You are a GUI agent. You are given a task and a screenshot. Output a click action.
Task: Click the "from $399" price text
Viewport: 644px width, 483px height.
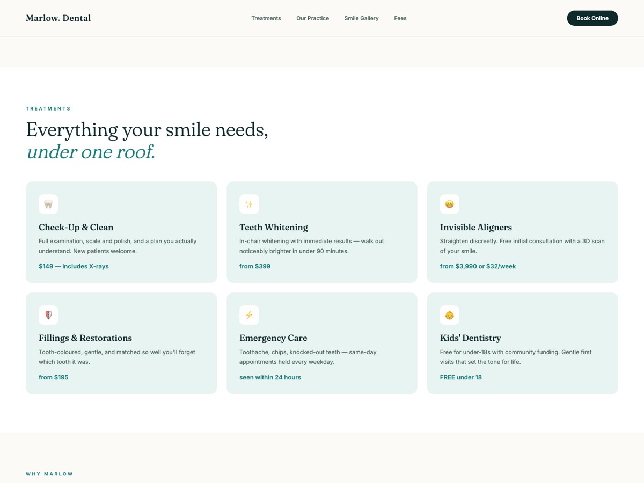(255, 266)
